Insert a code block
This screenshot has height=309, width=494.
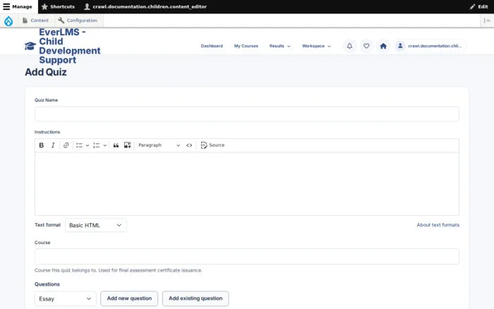[x=189, y=145]
